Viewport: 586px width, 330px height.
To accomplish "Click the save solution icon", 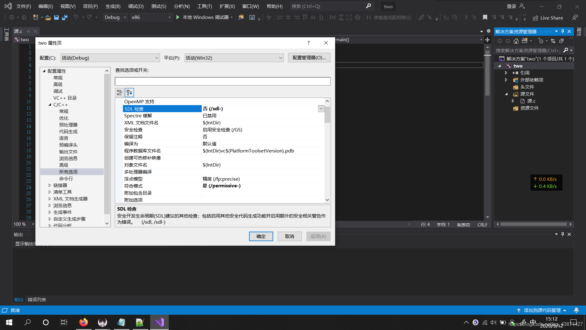I will coord(64,17).
